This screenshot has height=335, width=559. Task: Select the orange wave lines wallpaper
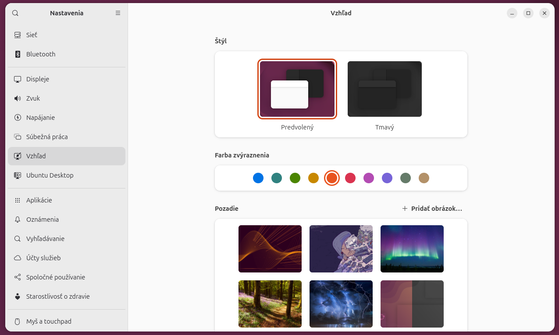pyautogui.click(x=270, y=249)
